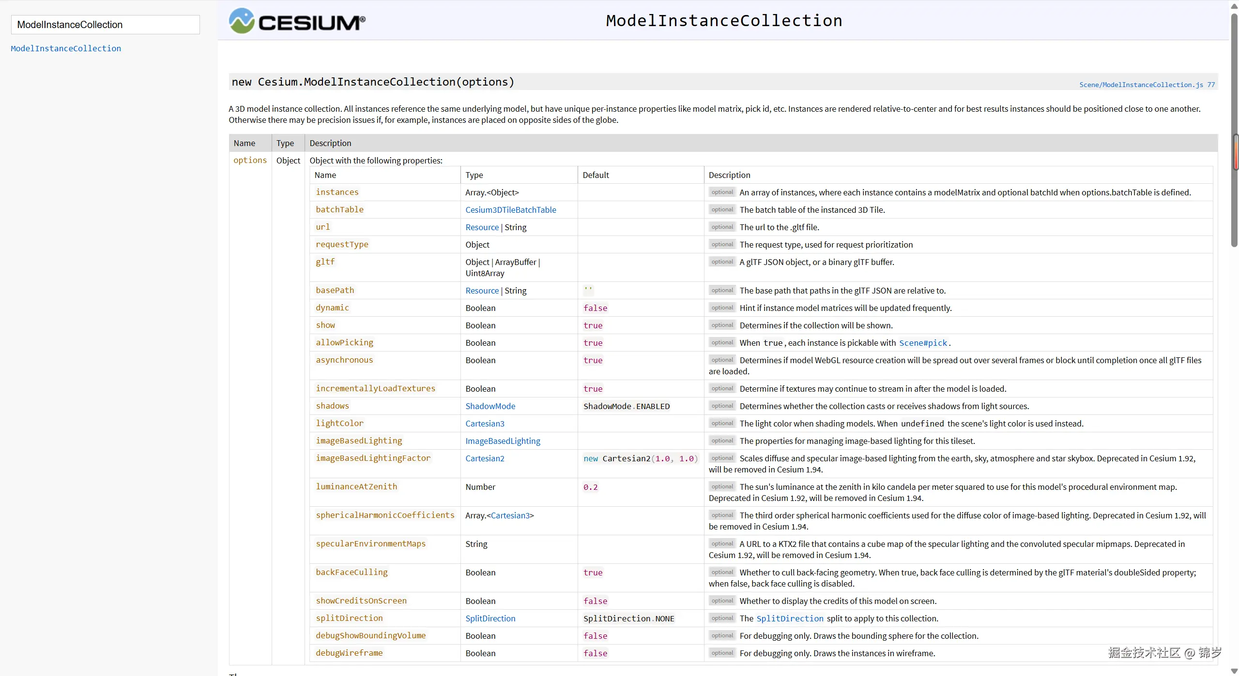
Task: Open ImageBasedLighting type link
Action: (x=503, y=441)
